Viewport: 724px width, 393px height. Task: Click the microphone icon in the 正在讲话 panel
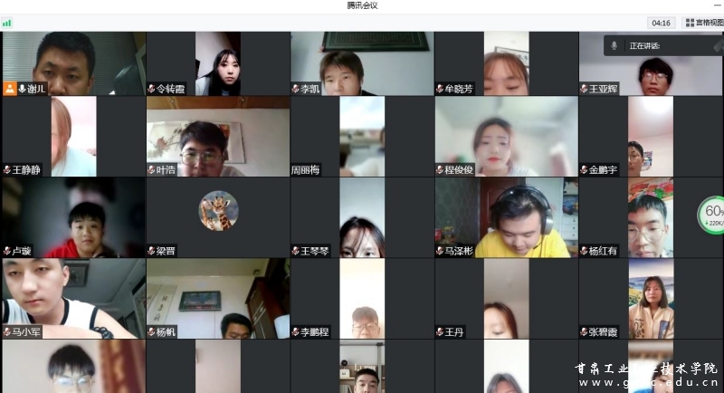click(614, 45)
